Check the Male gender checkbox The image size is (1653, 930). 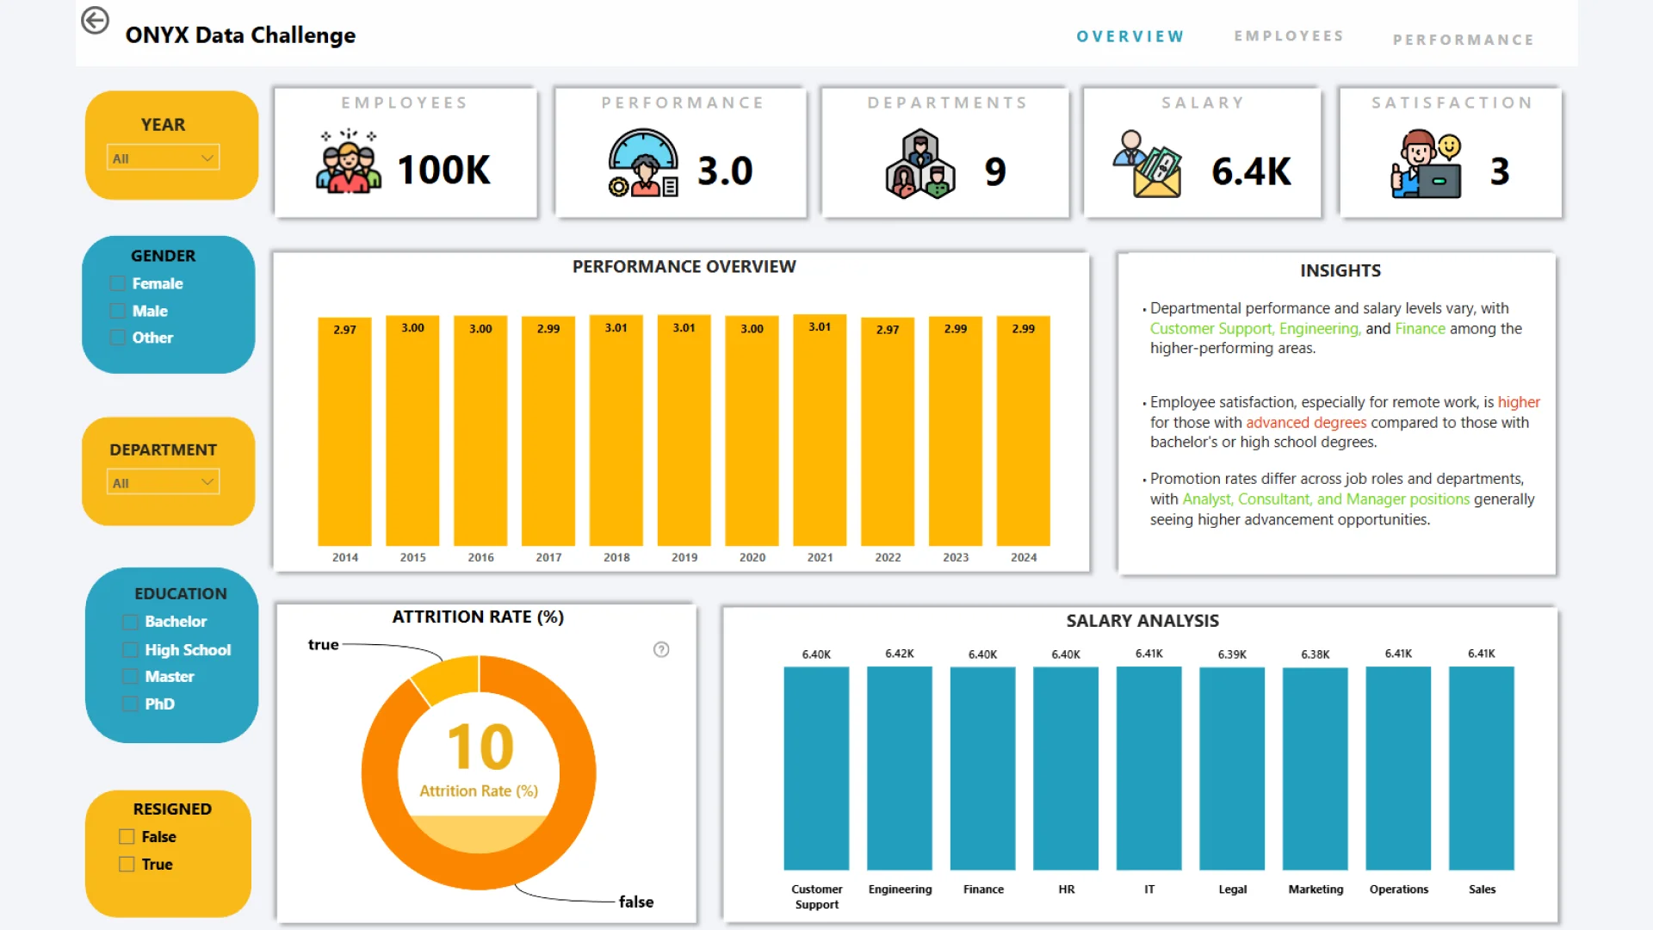(x=118, y=311)
